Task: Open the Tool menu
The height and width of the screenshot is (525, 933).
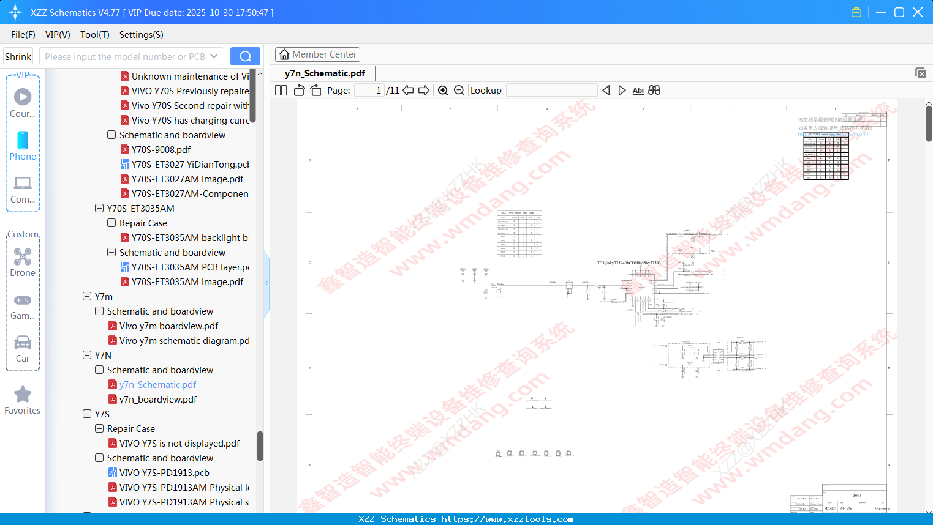Action: coord(94,35)
